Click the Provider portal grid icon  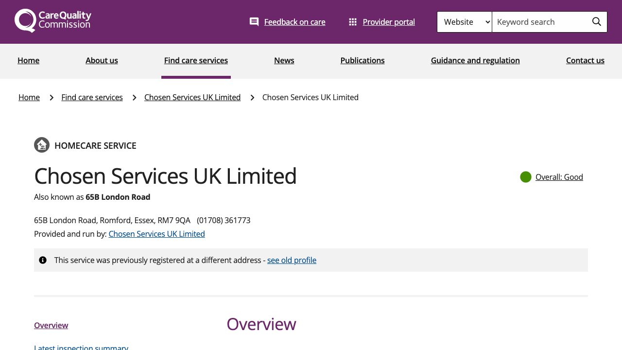click(353, 22)
